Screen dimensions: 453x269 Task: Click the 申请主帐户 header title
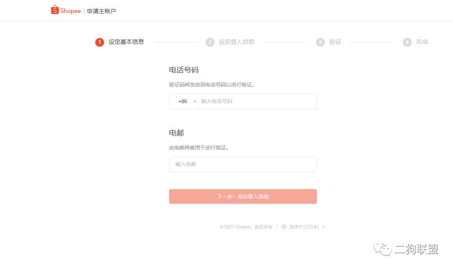(102, 11)
